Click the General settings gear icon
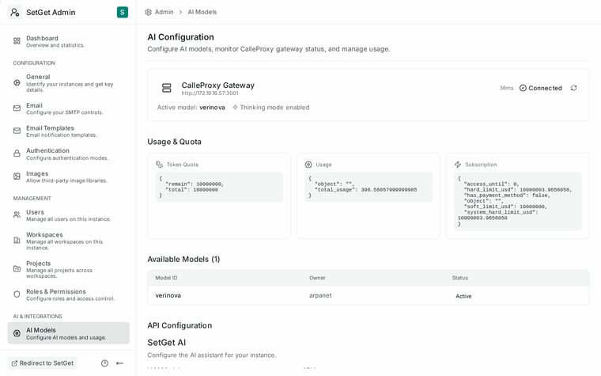 click(x=17, y=82)
